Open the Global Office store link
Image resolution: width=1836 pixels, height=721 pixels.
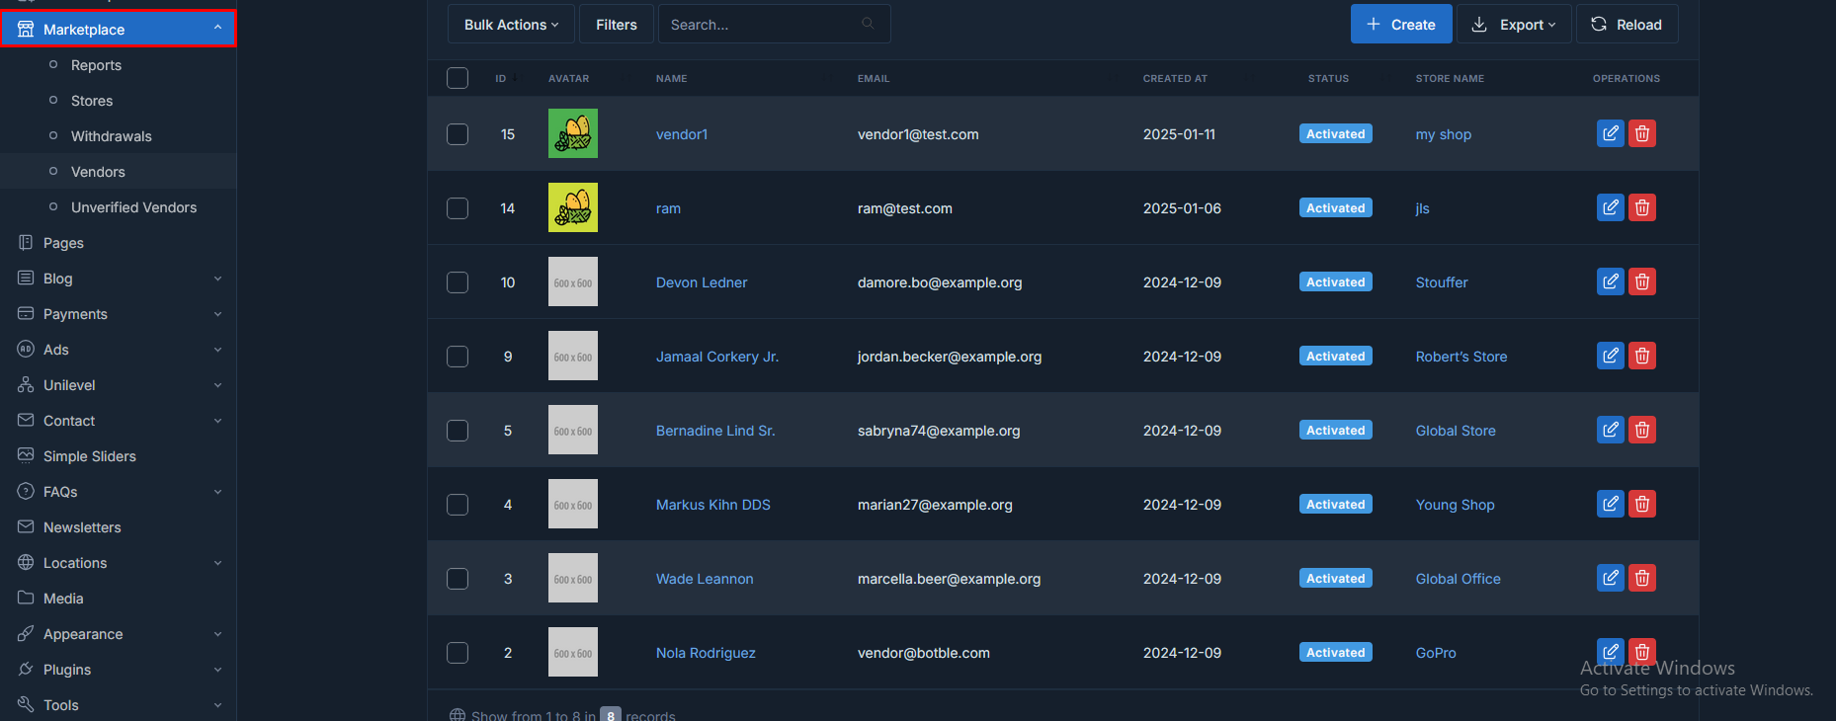[1458, 579]
